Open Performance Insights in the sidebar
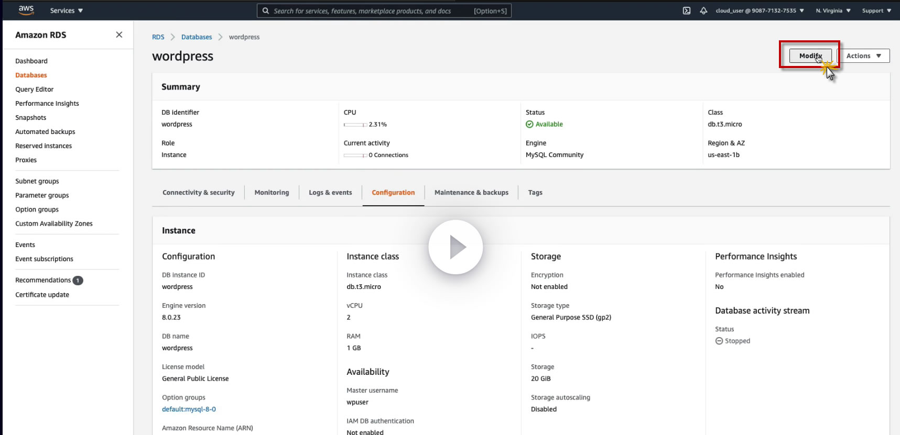Image resolution: width=900 pixels, height=435 pixels. point(47,104)
